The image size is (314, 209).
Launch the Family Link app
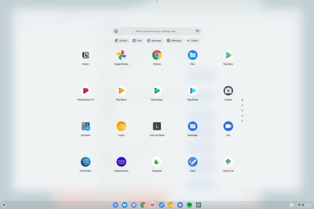(228, 162)
